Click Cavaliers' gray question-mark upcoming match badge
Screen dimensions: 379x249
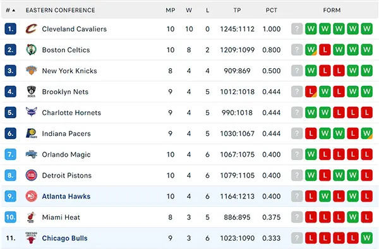(x=297, y=29)
